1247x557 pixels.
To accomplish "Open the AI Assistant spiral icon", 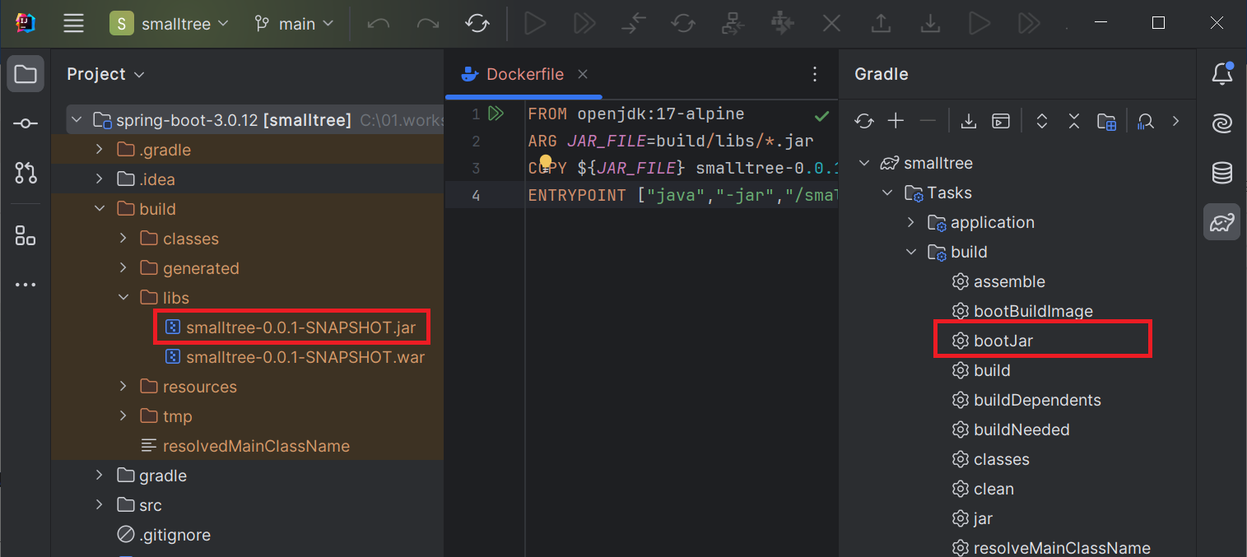I will click(1222, 123).
